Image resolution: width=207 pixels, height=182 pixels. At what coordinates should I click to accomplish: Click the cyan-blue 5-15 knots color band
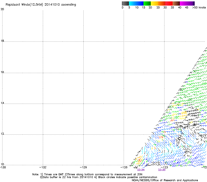136,3
